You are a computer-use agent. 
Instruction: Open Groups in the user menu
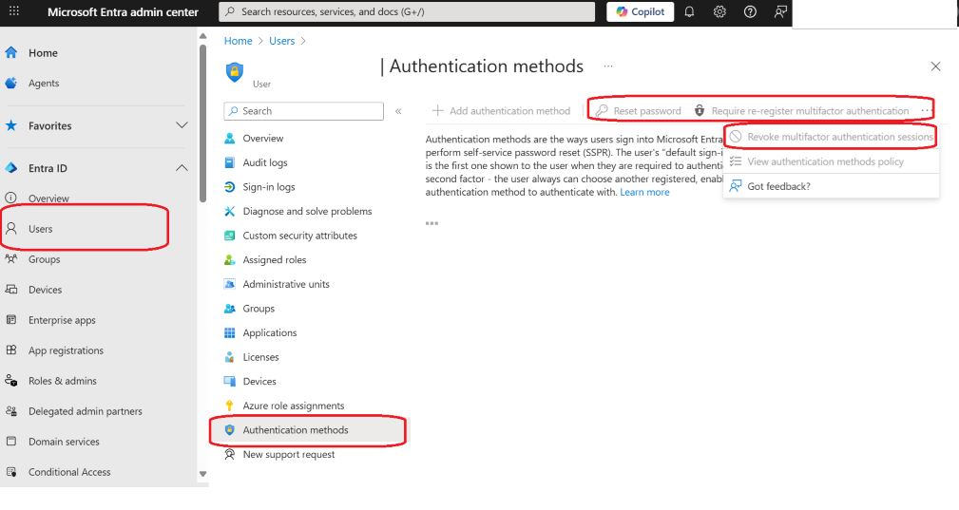click(259, 309)
